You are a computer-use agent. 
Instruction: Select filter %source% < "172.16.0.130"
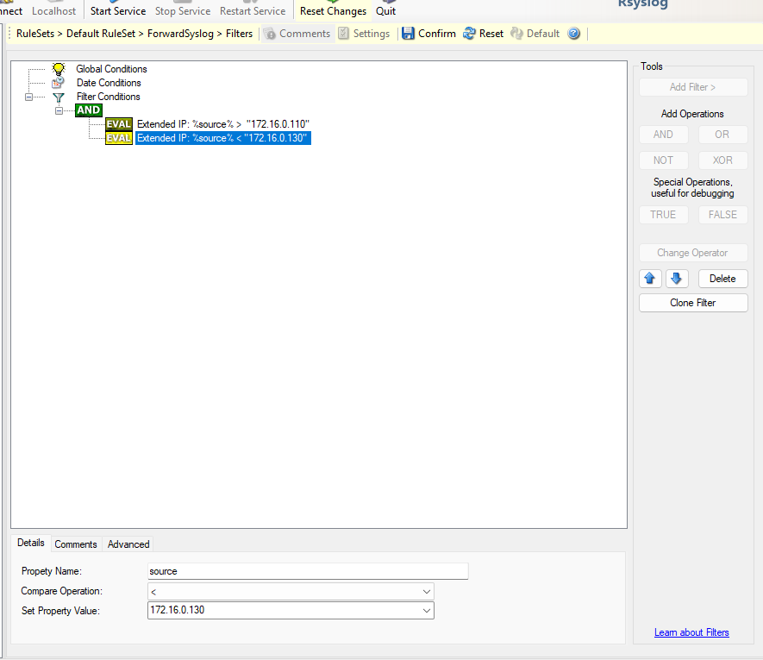[223, 138]
